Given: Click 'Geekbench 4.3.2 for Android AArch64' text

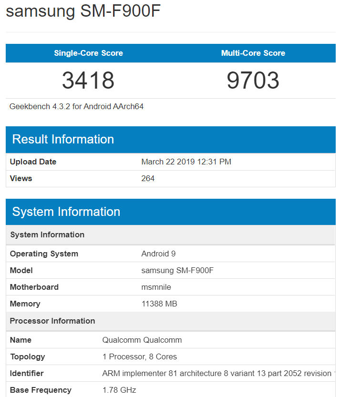Looking at the screenshot, I should (76, 107).
